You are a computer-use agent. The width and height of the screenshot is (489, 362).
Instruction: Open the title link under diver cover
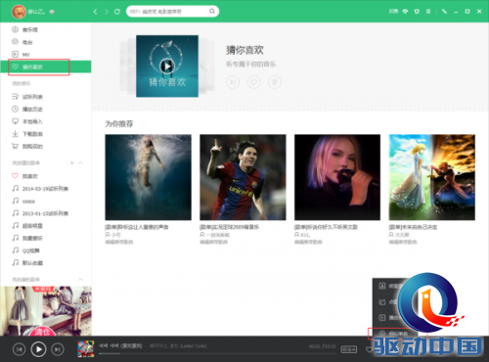(x=137, y=227)
